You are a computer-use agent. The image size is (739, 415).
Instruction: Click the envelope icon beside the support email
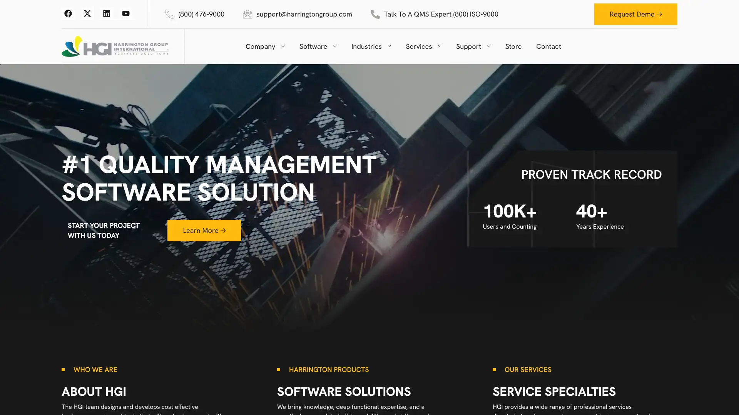(x=247, y=14)
